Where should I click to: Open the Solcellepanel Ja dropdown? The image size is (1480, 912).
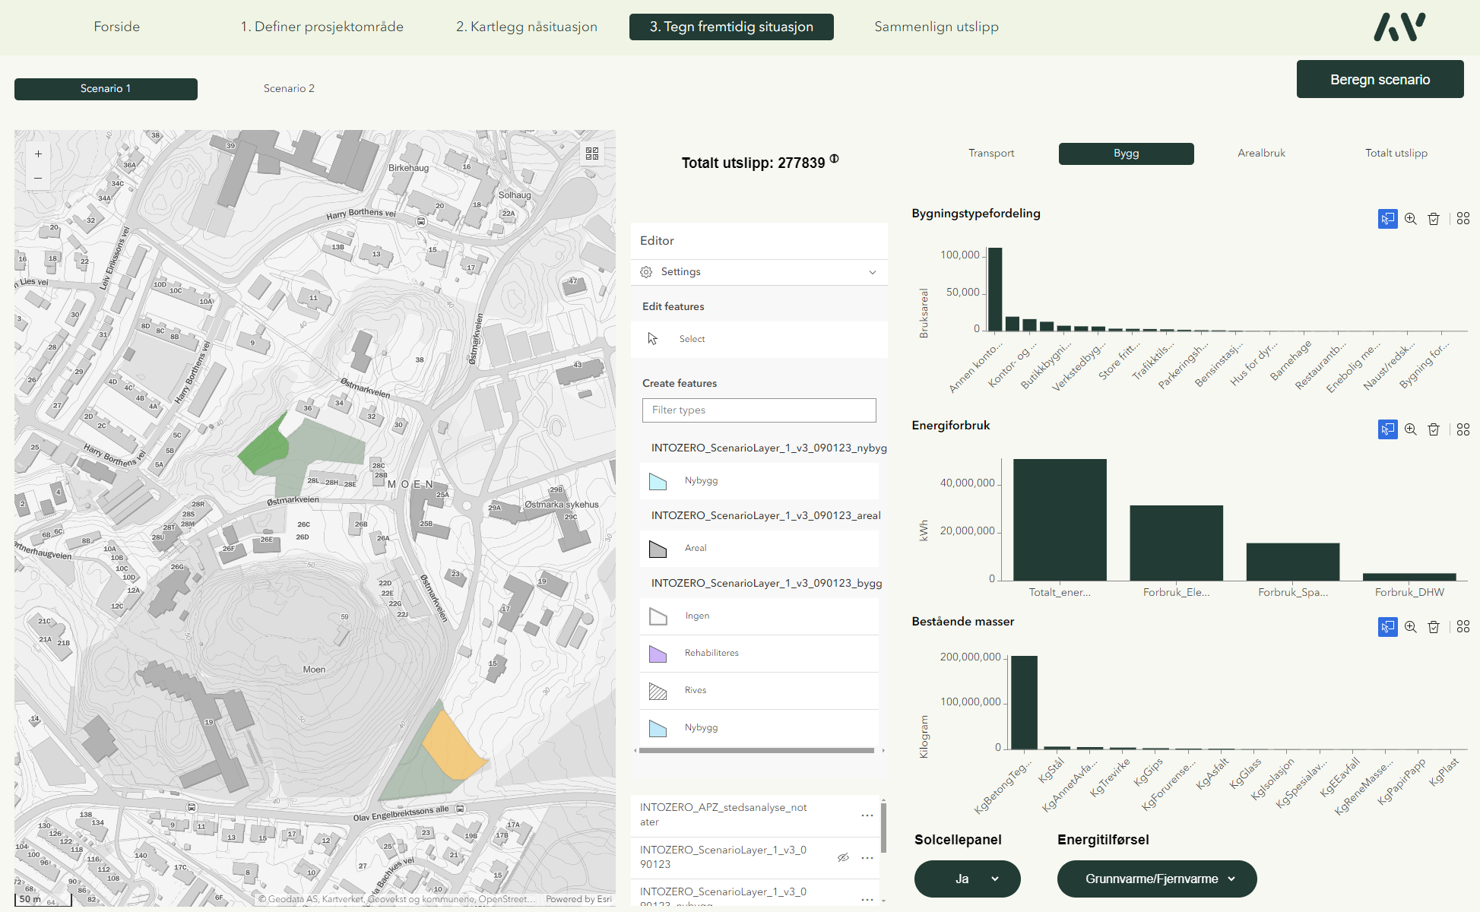pyautogui.click(x=967, y=879)
